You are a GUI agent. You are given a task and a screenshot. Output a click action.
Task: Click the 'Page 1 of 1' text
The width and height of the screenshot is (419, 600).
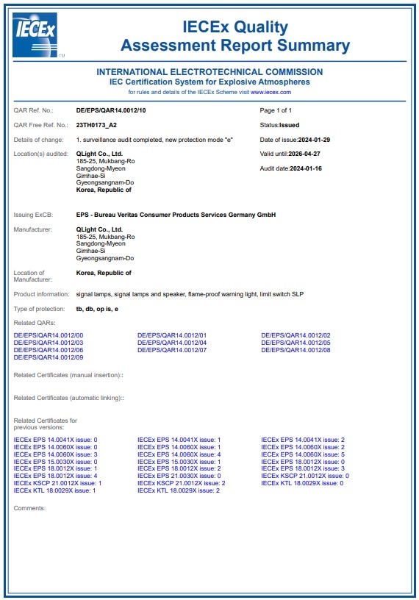pyautogui.click(x=276, y=110)
